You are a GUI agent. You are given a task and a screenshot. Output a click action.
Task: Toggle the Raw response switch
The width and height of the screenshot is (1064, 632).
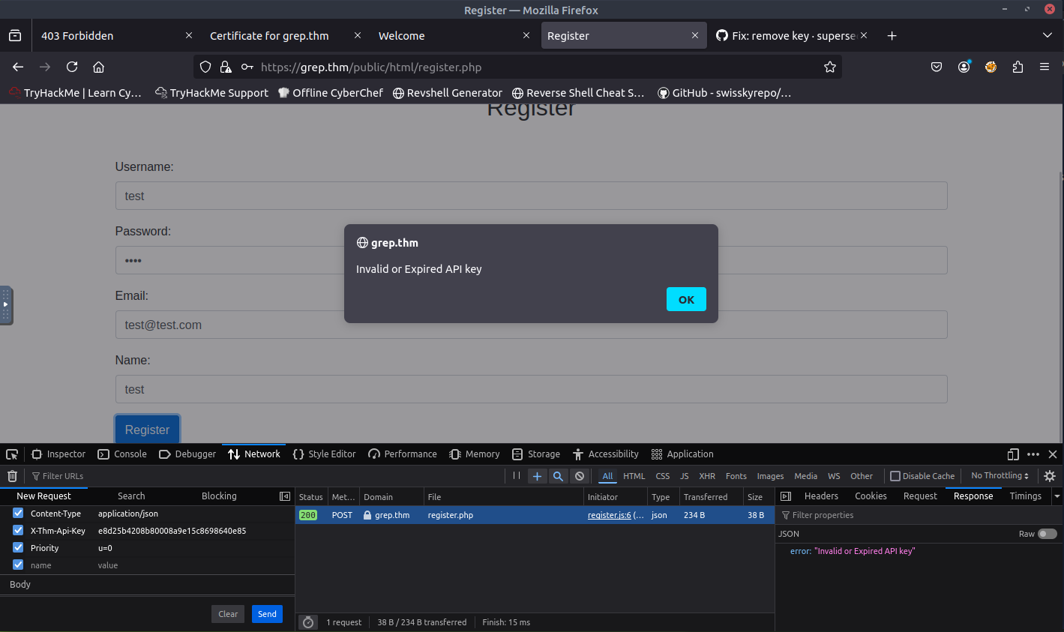(1047, 534)
